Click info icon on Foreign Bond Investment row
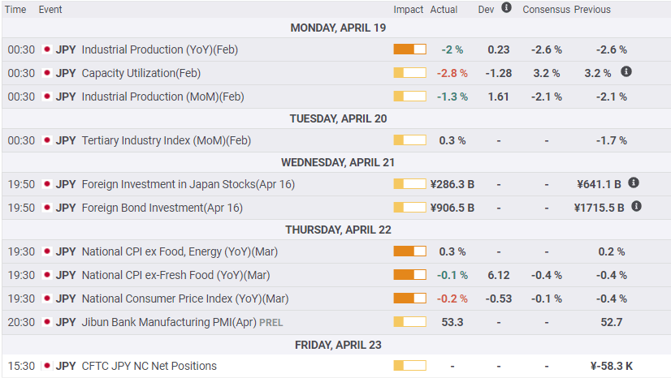Screen dimensions: 671x378 tap(636, 207)
